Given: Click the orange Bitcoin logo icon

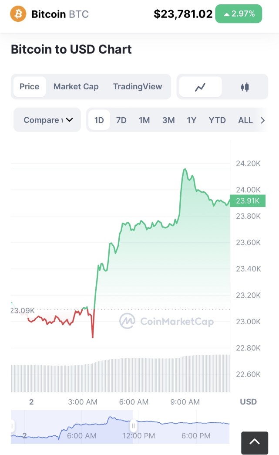Looking at the screenshot, I should coord(18,14).
